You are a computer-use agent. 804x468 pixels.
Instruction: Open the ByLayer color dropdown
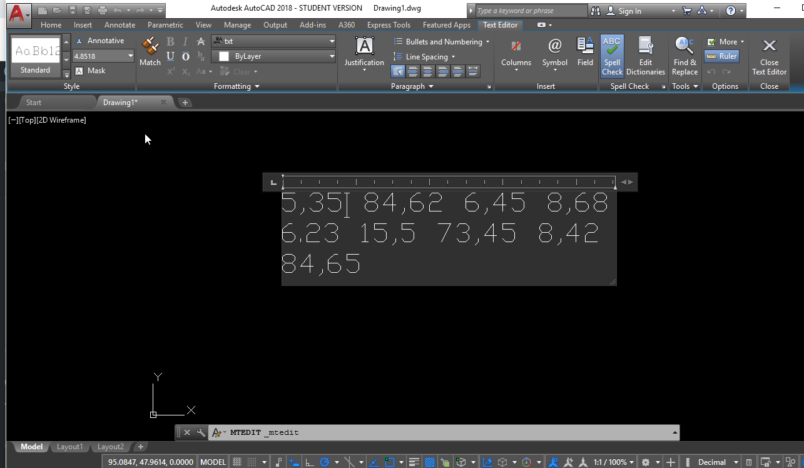pos(273,56)
